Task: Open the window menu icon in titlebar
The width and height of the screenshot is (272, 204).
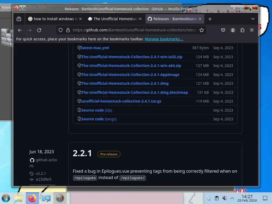Action: 16,8
